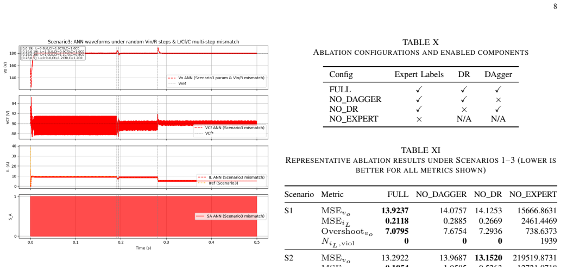Click the 'Iref (Scenario3)' legend entry
Screen dimensions: 561x267
[x=219, y=183]
